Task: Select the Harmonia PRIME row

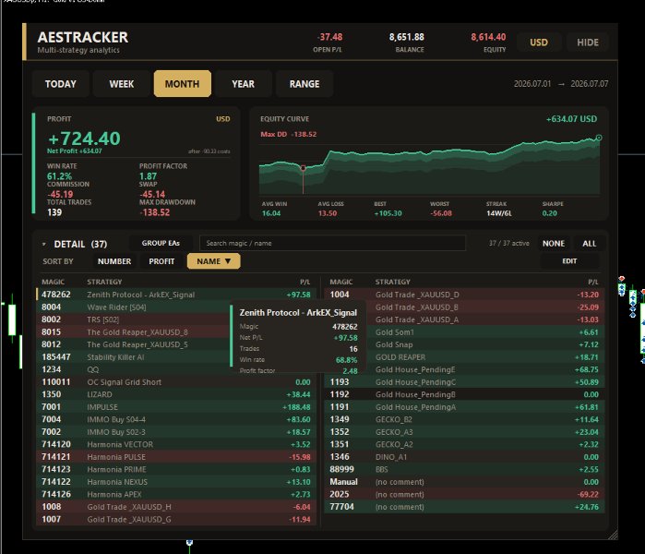Action: [x=176, y=469]
